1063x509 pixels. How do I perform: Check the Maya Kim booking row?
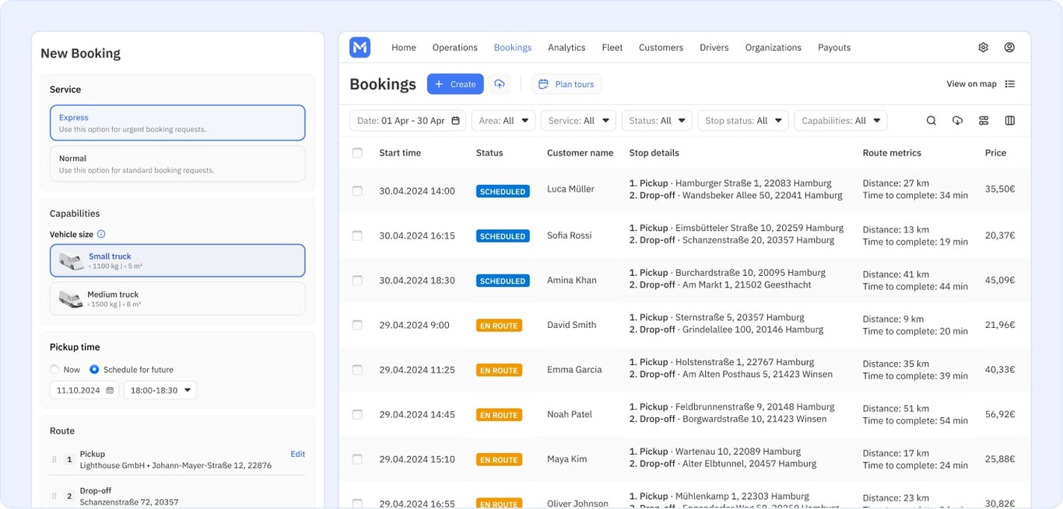coord(357,459)
